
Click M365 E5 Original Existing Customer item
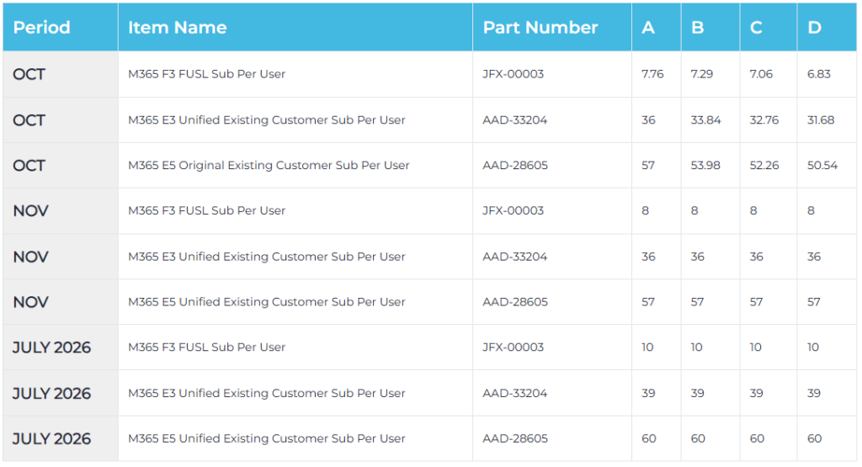[269, 165]
